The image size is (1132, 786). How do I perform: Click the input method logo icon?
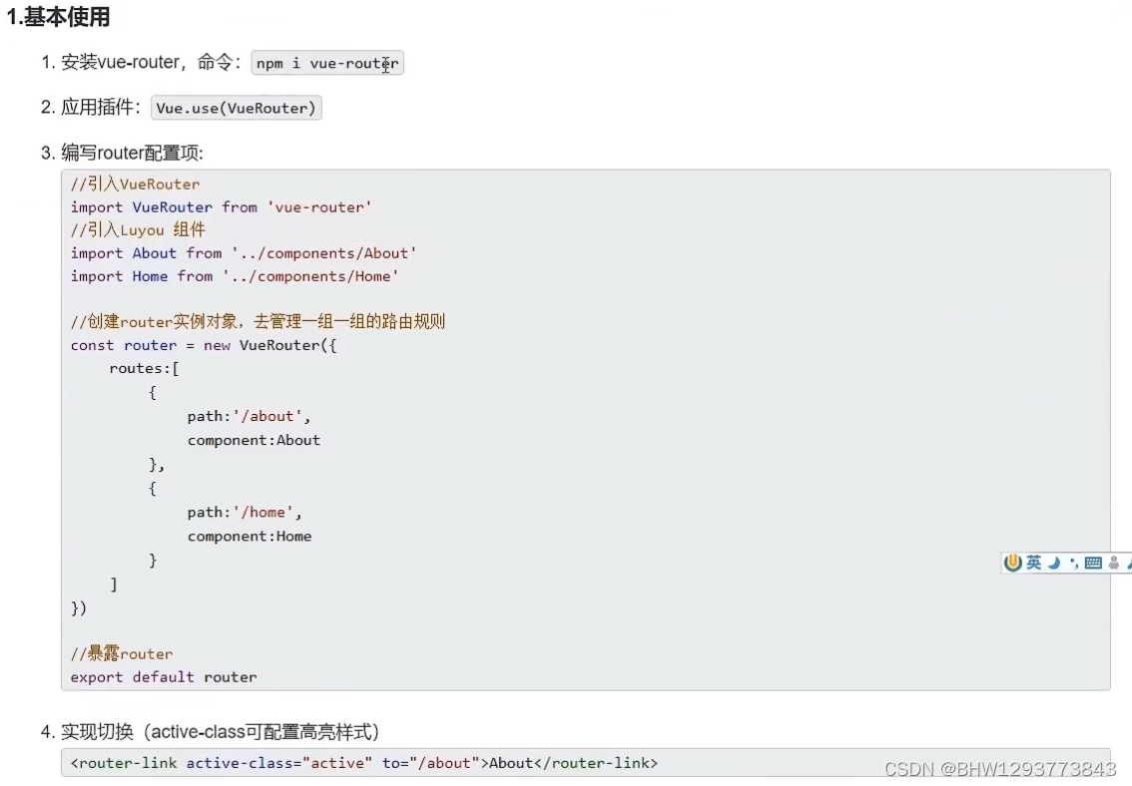(x=1012, y=563)
